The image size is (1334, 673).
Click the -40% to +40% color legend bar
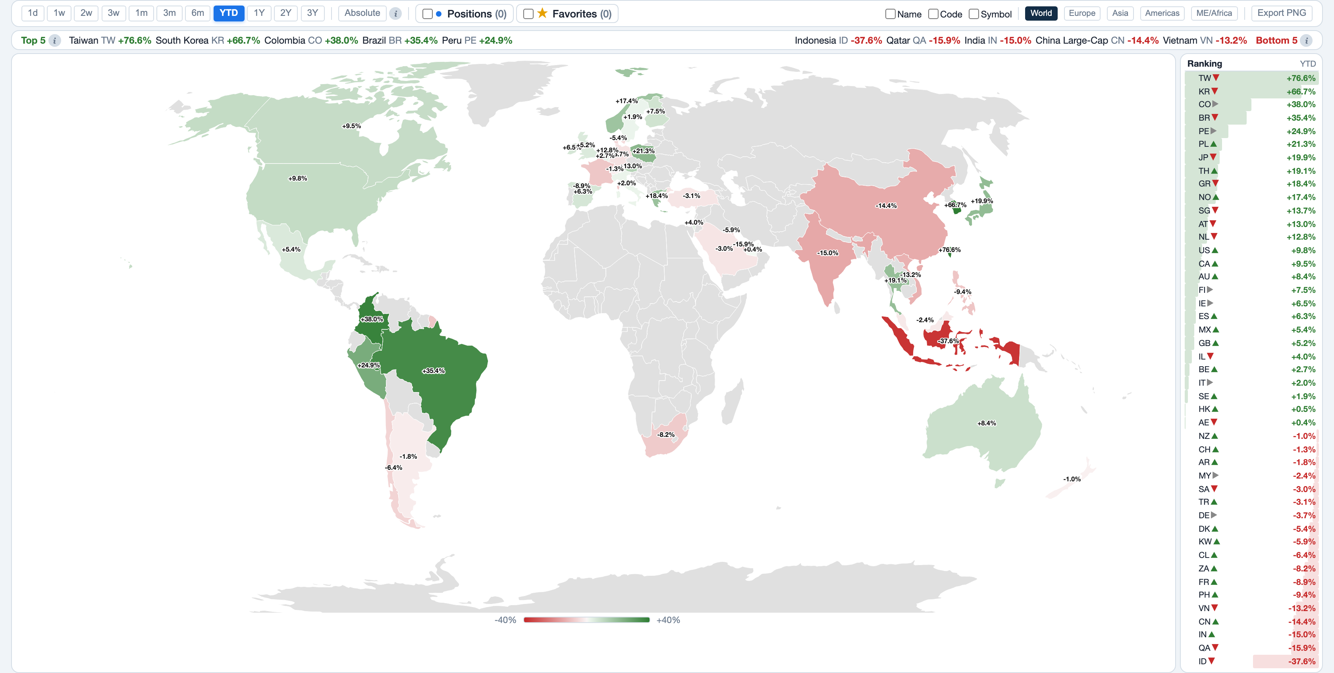pos(586,620)
